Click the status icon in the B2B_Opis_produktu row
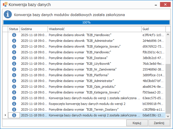 (x=14, y=87)
